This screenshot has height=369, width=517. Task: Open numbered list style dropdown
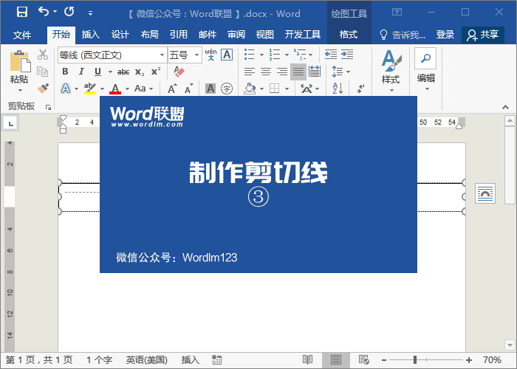coord(287,55)
